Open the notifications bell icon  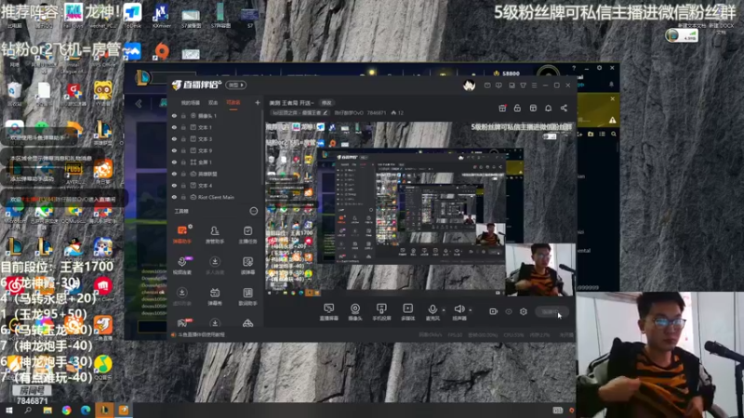click(548, 108)
